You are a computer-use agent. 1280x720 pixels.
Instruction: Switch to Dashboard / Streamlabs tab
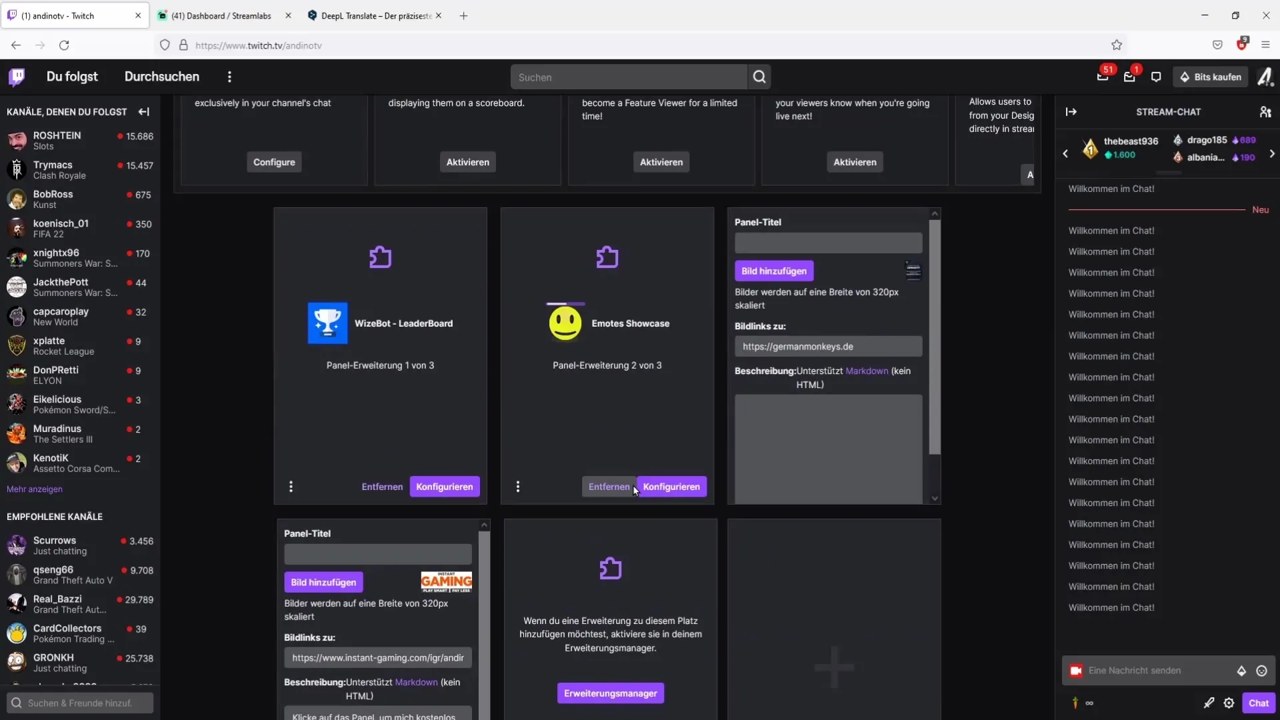click(221, 15)
